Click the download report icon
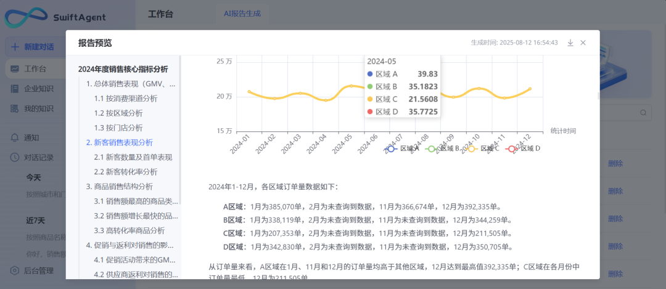Viewport: 666px width, 289px height. [x=570, y=43]
